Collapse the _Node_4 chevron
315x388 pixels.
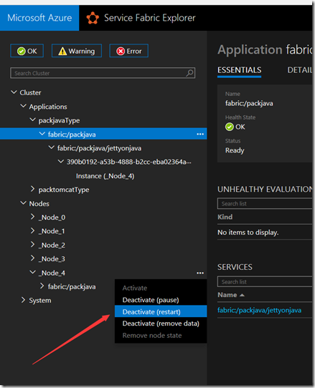point(33,273)
